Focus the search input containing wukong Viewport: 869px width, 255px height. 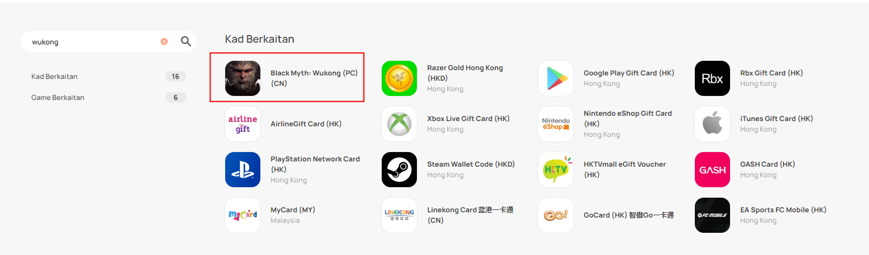(x=94, y=42)
